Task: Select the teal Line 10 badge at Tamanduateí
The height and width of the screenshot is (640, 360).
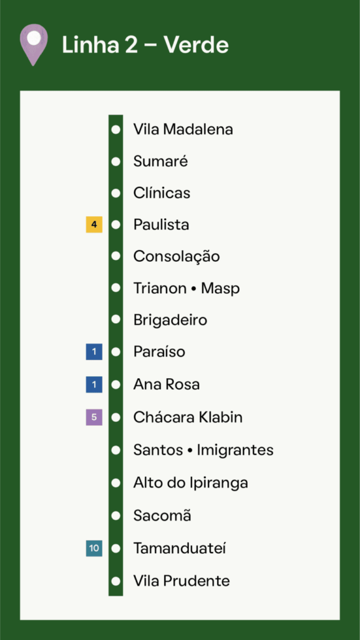Action: 94,548
